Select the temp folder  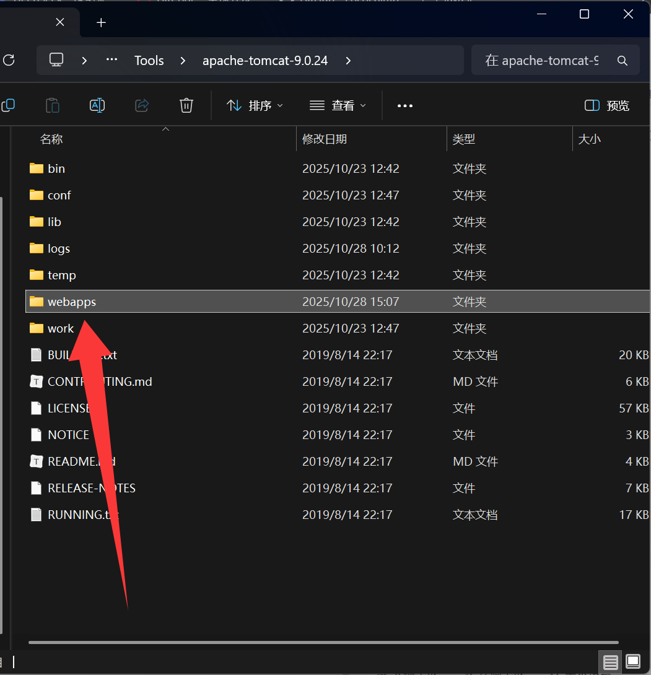[x=338, y=275]
